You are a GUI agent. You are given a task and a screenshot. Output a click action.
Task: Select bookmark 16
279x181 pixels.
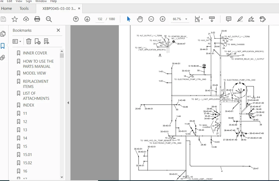(x=25, y=171)
